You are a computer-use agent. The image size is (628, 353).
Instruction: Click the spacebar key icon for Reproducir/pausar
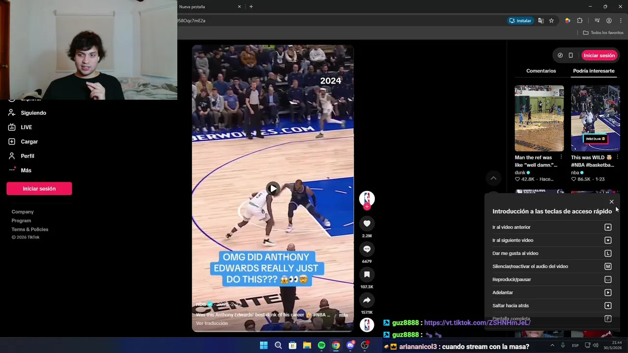pyautogui.click(x=608, y=279)
